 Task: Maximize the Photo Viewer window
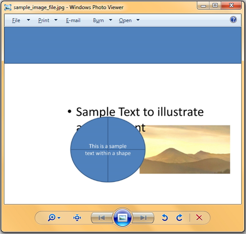(215, 6)
